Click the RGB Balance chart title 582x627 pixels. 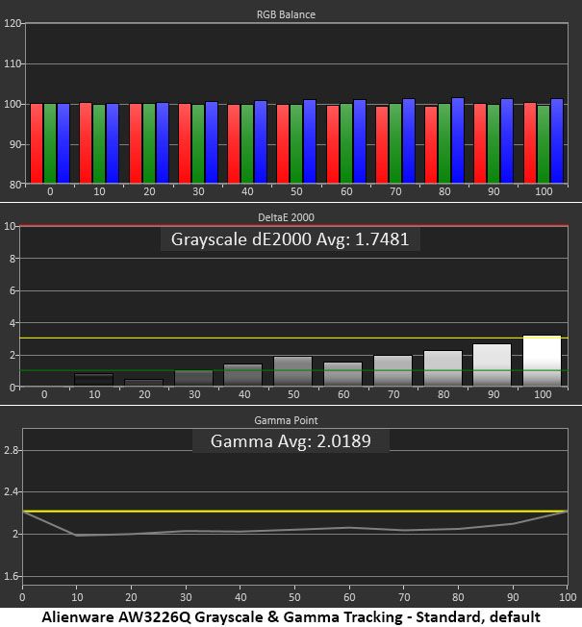286,14
